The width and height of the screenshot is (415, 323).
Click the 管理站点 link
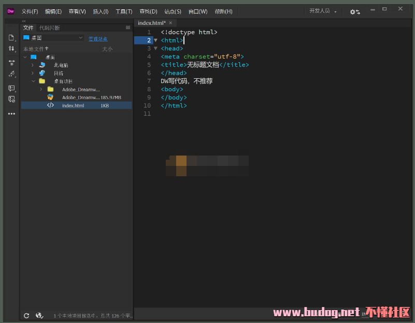[x=98, y=38]
